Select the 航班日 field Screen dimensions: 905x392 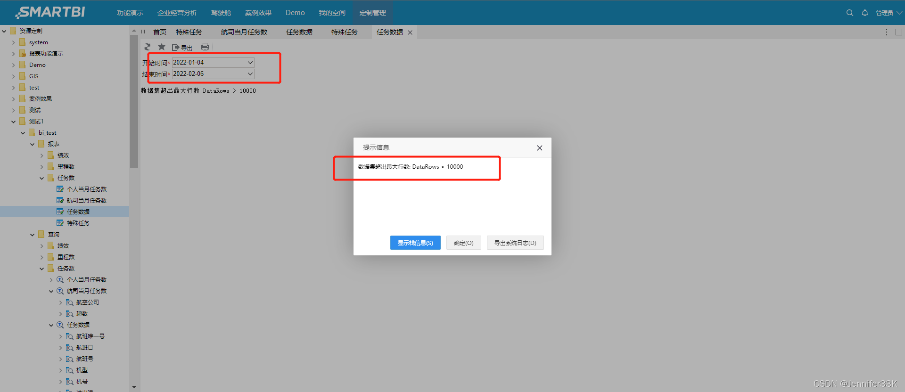coord(85,347)
